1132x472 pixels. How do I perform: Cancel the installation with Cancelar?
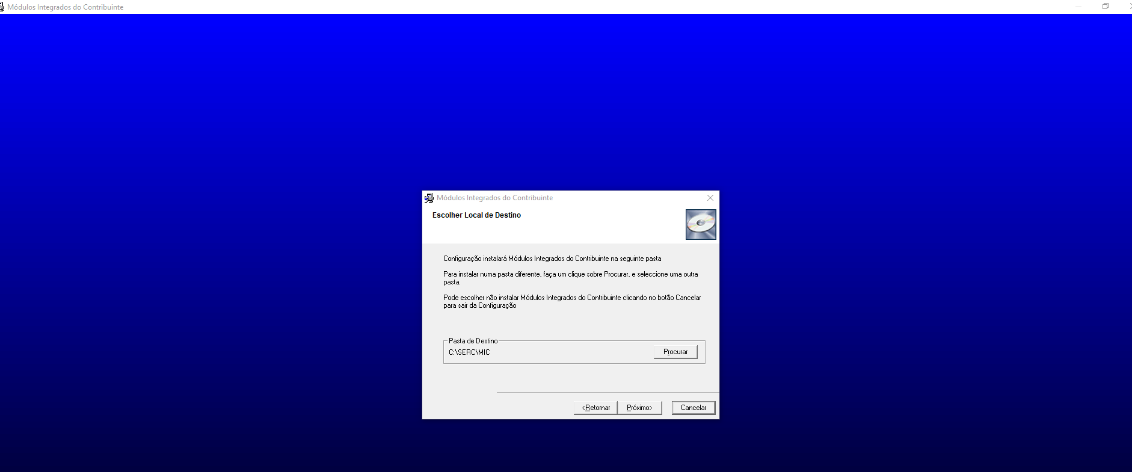694,408
